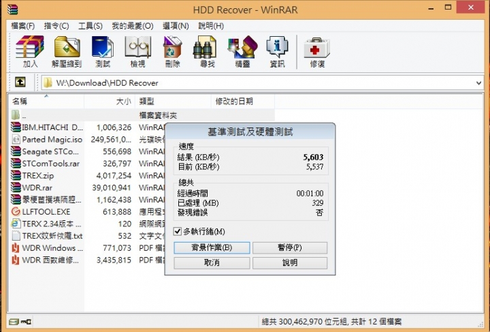Select the TREX.zip archive icon
Viewport: 490px width, 332px height.
coord(16,175)
